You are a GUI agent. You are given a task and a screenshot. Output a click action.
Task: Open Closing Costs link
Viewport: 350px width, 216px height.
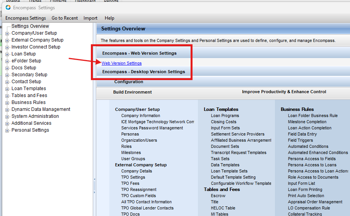(224, 122)
